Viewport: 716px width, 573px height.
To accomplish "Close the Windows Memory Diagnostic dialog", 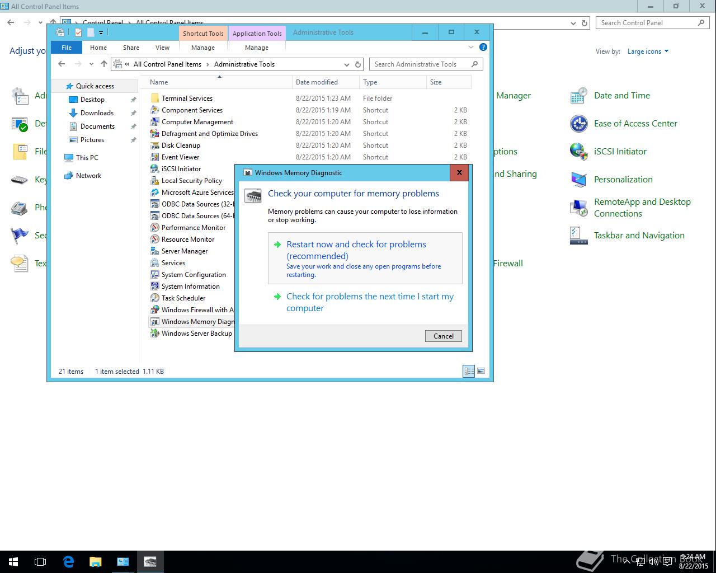I will [x=459, y=172].
